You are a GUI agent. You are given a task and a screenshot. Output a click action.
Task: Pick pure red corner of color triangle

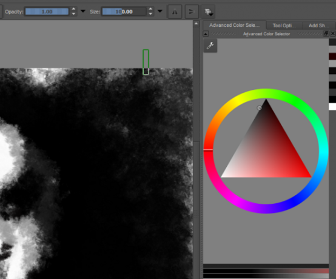point(310,176)
